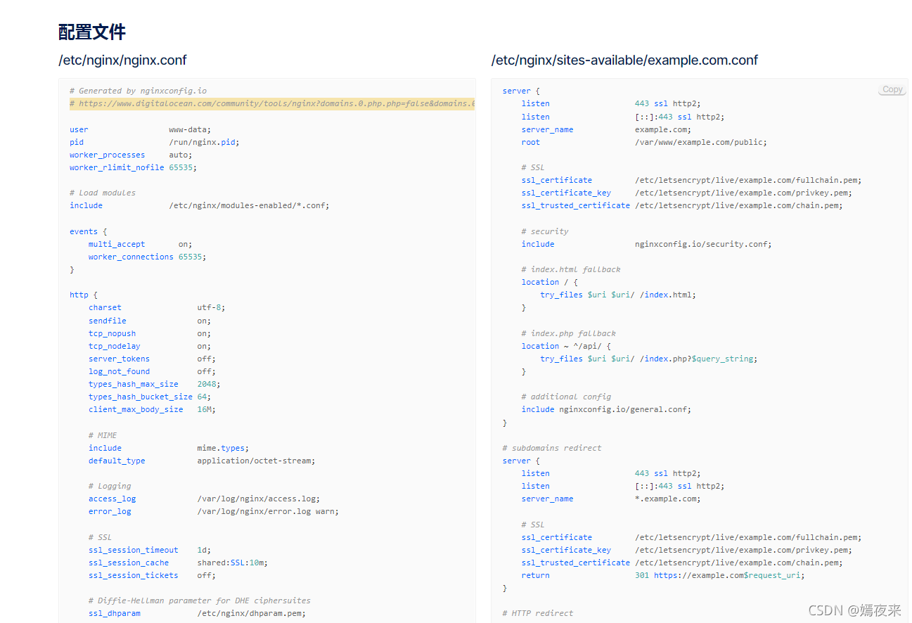Screen dimensions: 912x623
Task: Click the 'tcp_nodelay' directive
Action: point(115,346)
